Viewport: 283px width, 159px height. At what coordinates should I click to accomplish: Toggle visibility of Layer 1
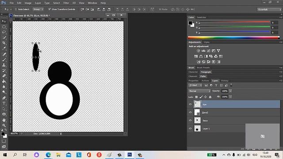pyautogui.click(x=190, y=129)
